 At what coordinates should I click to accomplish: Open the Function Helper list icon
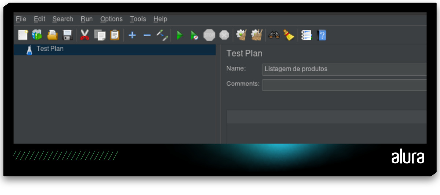pos(307,35)
